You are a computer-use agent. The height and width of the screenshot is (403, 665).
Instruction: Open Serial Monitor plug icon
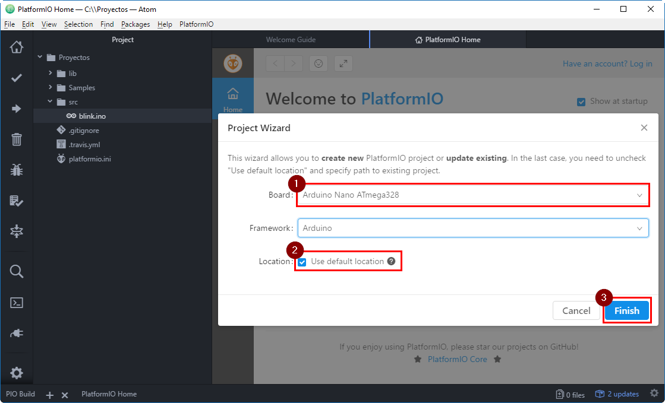[17, 334]
